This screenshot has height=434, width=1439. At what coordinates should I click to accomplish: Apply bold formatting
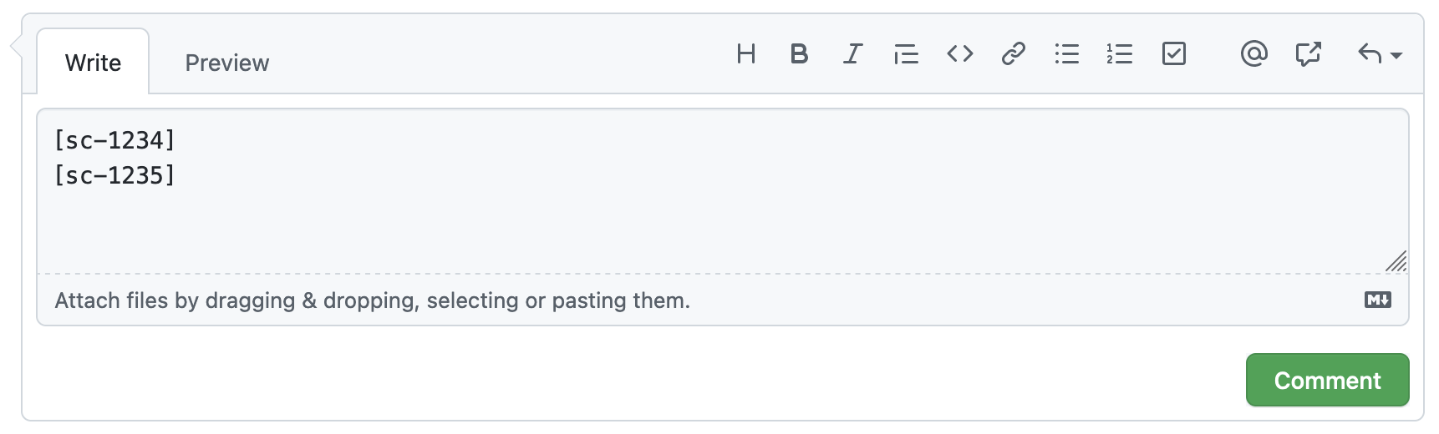(799, 54)
